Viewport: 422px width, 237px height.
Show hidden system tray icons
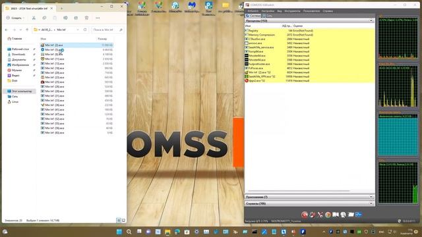coord(324,232)
